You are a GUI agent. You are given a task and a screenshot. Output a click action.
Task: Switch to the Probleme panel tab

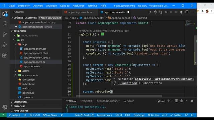coord(87,101)
